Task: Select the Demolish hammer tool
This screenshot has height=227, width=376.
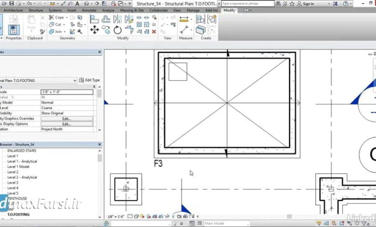Action: pos(80,31)
